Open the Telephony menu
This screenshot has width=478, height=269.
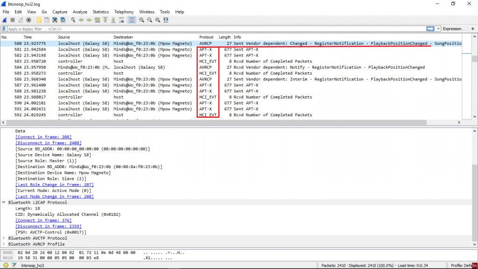coord(124,12)
